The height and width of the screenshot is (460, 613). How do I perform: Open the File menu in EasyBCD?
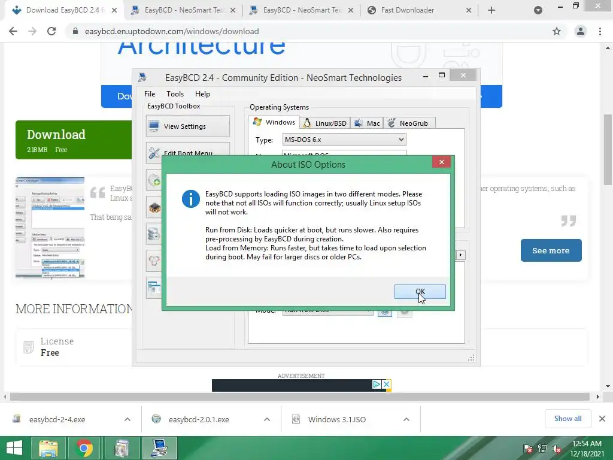pyautogui.click(x=149, y=94)
